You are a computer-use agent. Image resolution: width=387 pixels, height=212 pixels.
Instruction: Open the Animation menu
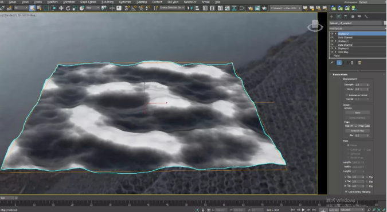(69, 2)
